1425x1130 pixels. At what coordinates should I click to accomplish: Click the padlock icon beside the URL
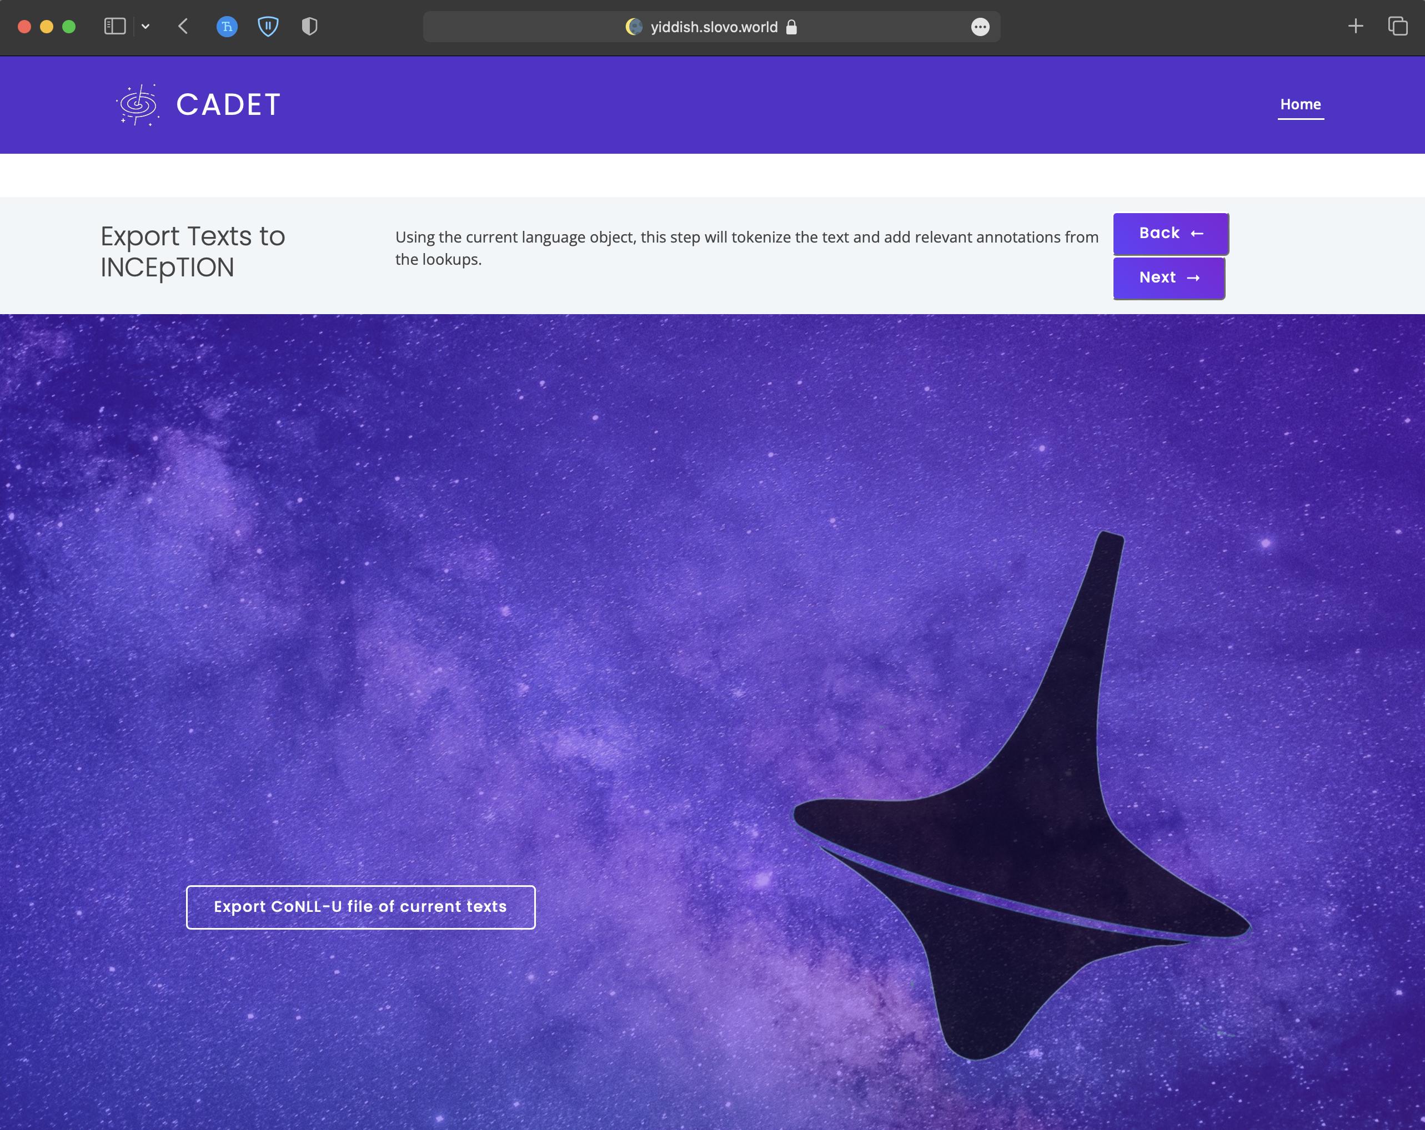click(x=791, y=27)
